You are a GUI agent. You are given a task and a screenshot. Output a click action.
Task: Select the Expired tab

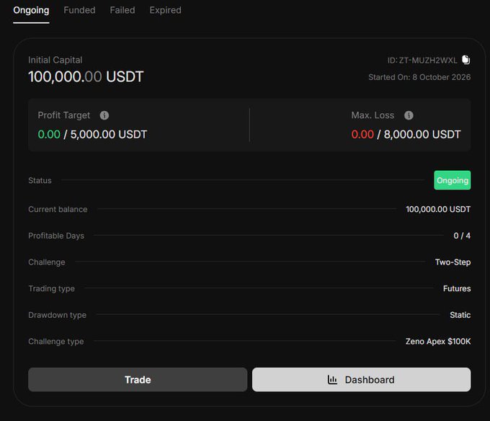165,10
